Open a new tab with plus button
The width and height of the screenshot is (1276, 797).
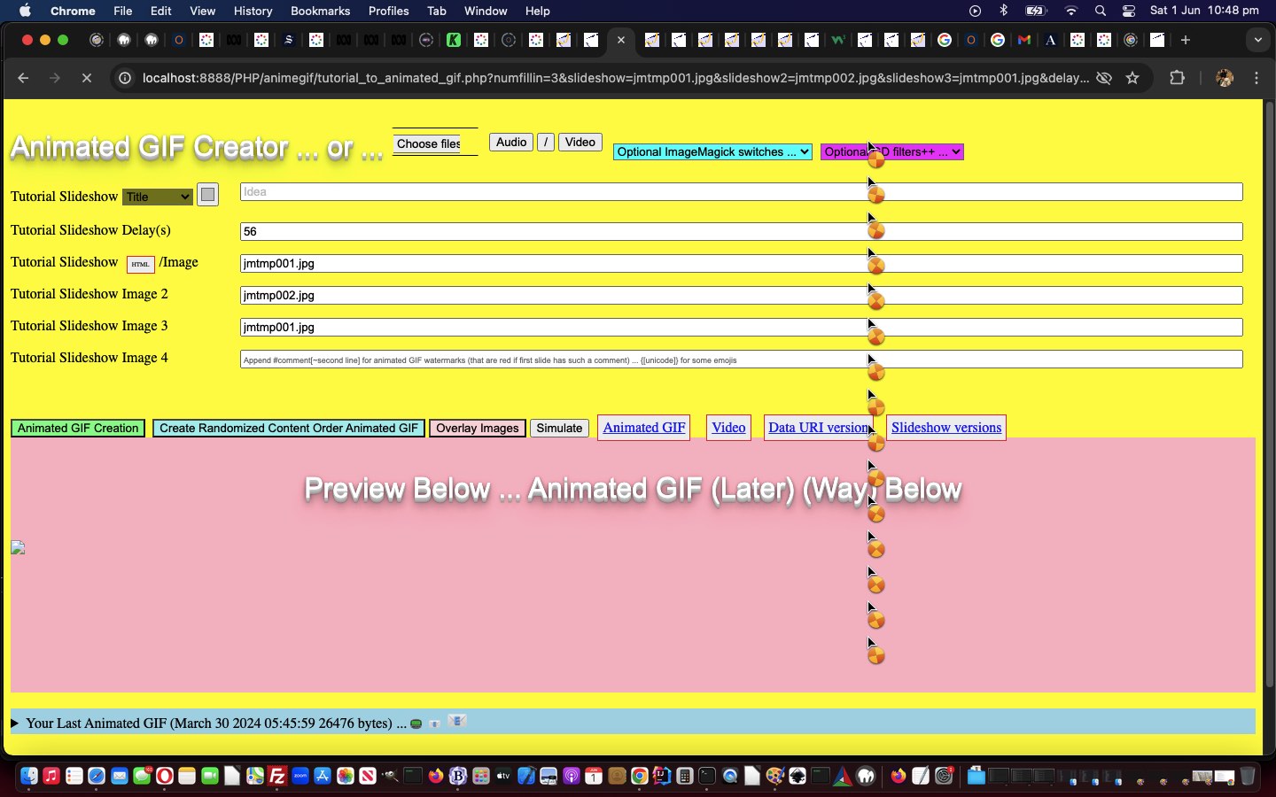coord(1186,40)
